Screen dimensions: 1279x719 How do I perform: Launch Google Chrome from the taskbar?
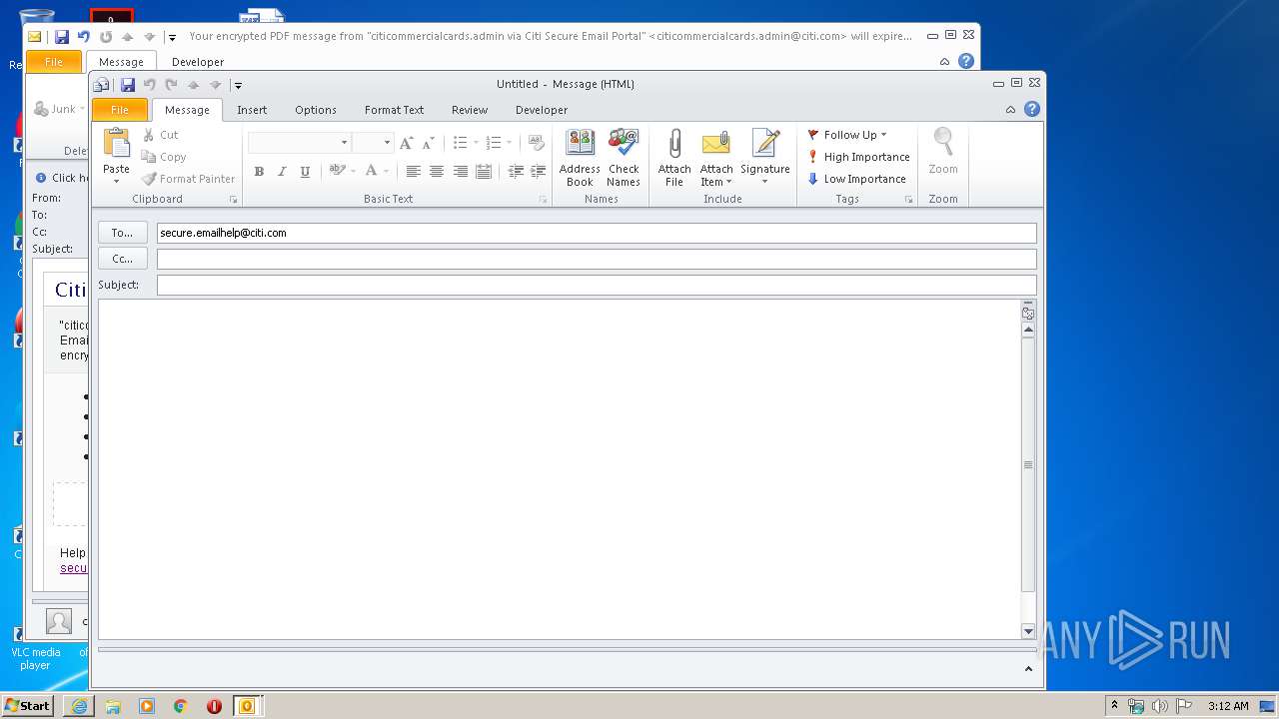click(181, 706)
